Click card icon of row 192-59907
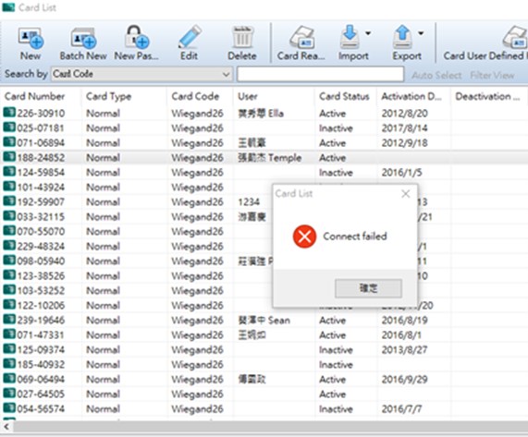The height and width of the screenshot is (437, 528). 9,200
